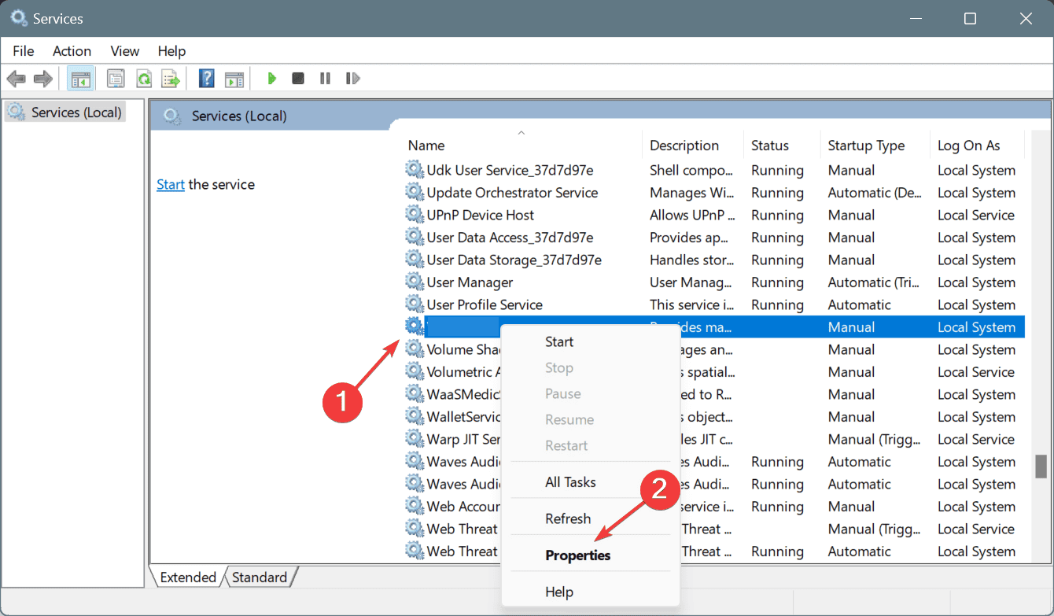Click the Services icon in the window title bar
1054x616 pixels.
pyautogui.click(x=18, y=17)
